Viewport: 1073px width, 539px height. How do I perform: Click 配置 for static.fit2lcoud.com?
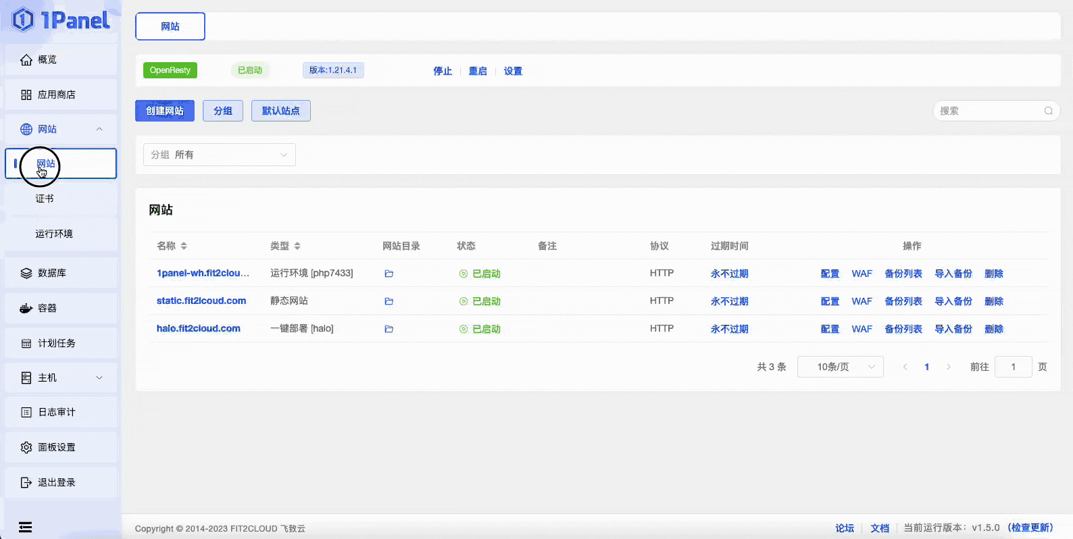click(x=830, y=301)
